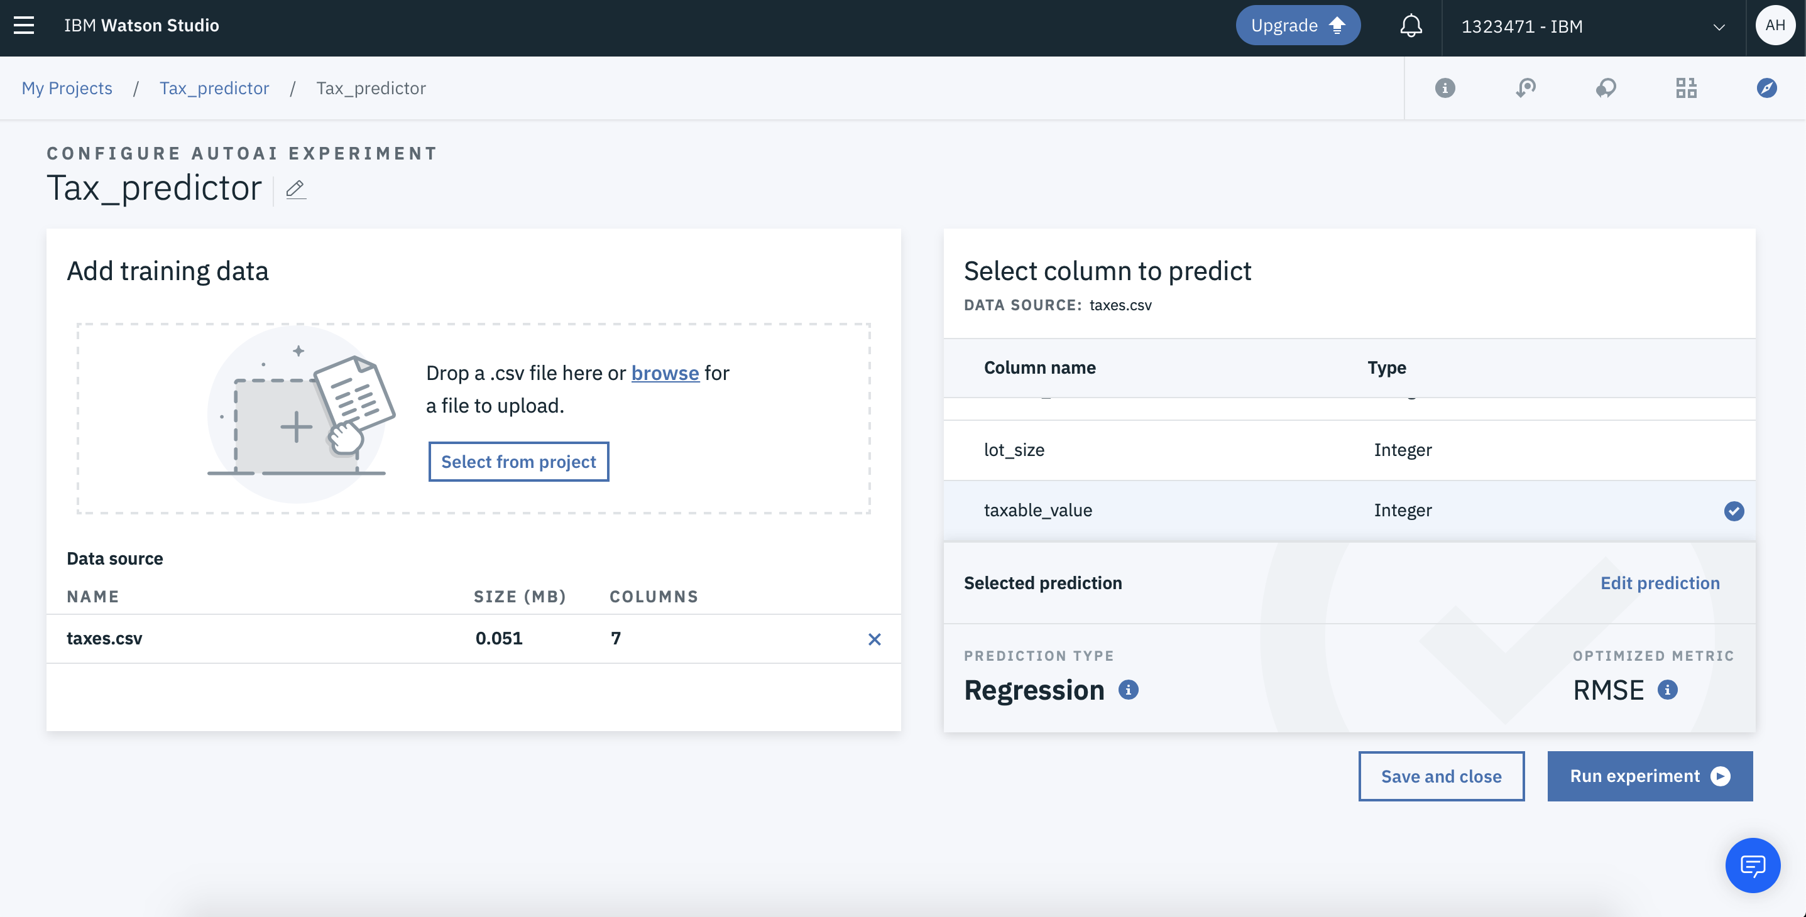Click the compass tour icon
The height and width of the screenshot is (917, 1806).
click(x=1767, y=89)
